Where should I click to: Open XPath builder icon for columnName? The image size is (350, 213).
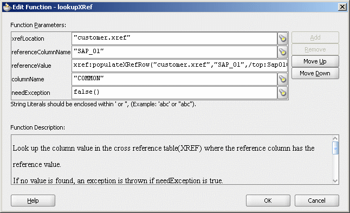tap(283, 79)
